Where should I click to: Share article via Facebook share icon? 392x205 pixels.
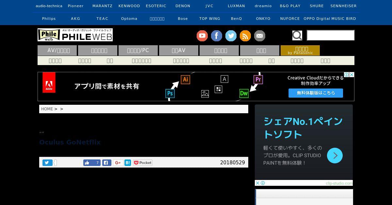(107, 163)
